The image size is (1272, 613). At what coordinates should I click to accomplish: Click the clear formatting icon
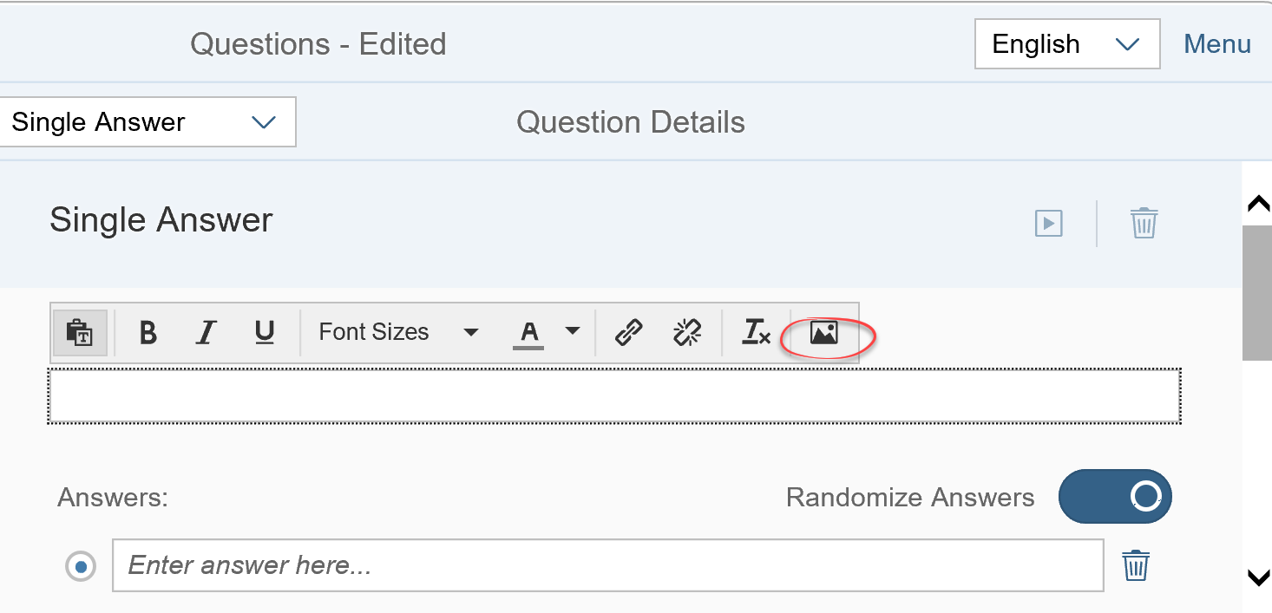click(756, 332)
